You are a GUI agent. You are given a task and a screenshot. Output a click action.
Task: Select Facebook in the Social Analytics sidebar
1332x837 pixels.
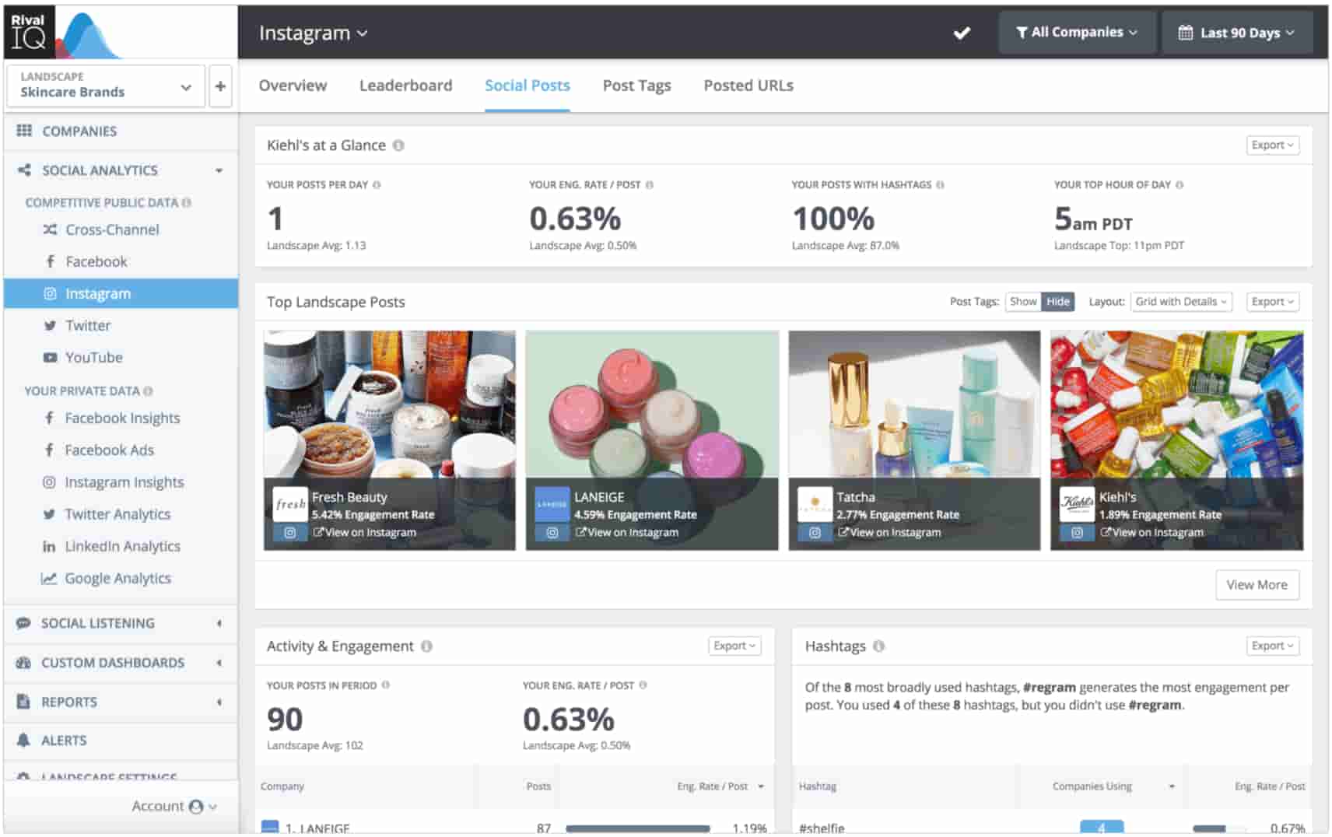click(96, 261)
